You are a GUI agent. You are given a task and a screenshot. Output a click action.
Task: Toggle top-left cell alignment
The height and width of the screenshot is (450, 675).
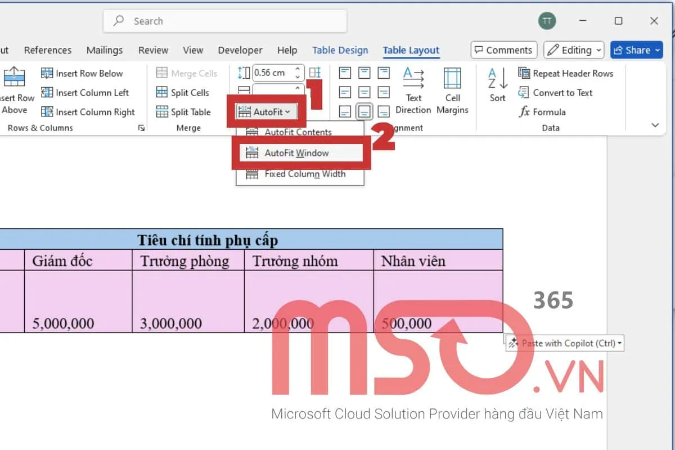click(345, 72)
